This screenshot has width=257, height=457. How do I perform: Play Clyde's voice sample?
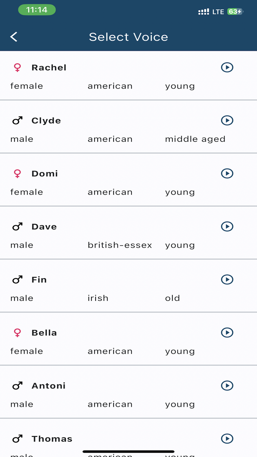point(227,120)
